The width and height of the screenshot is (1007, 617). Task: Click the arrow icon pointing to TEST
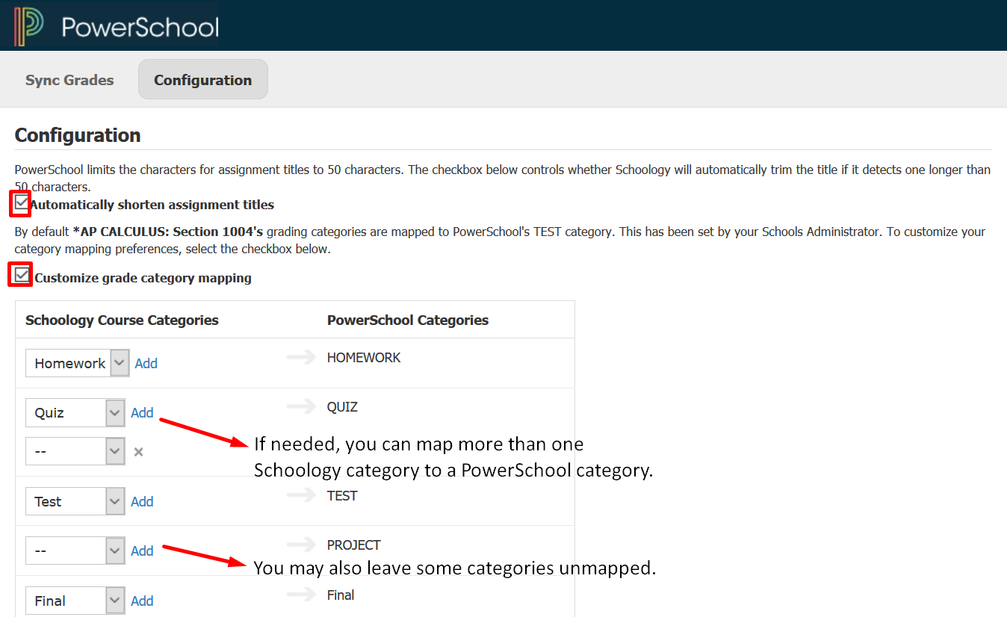[301, 496]
